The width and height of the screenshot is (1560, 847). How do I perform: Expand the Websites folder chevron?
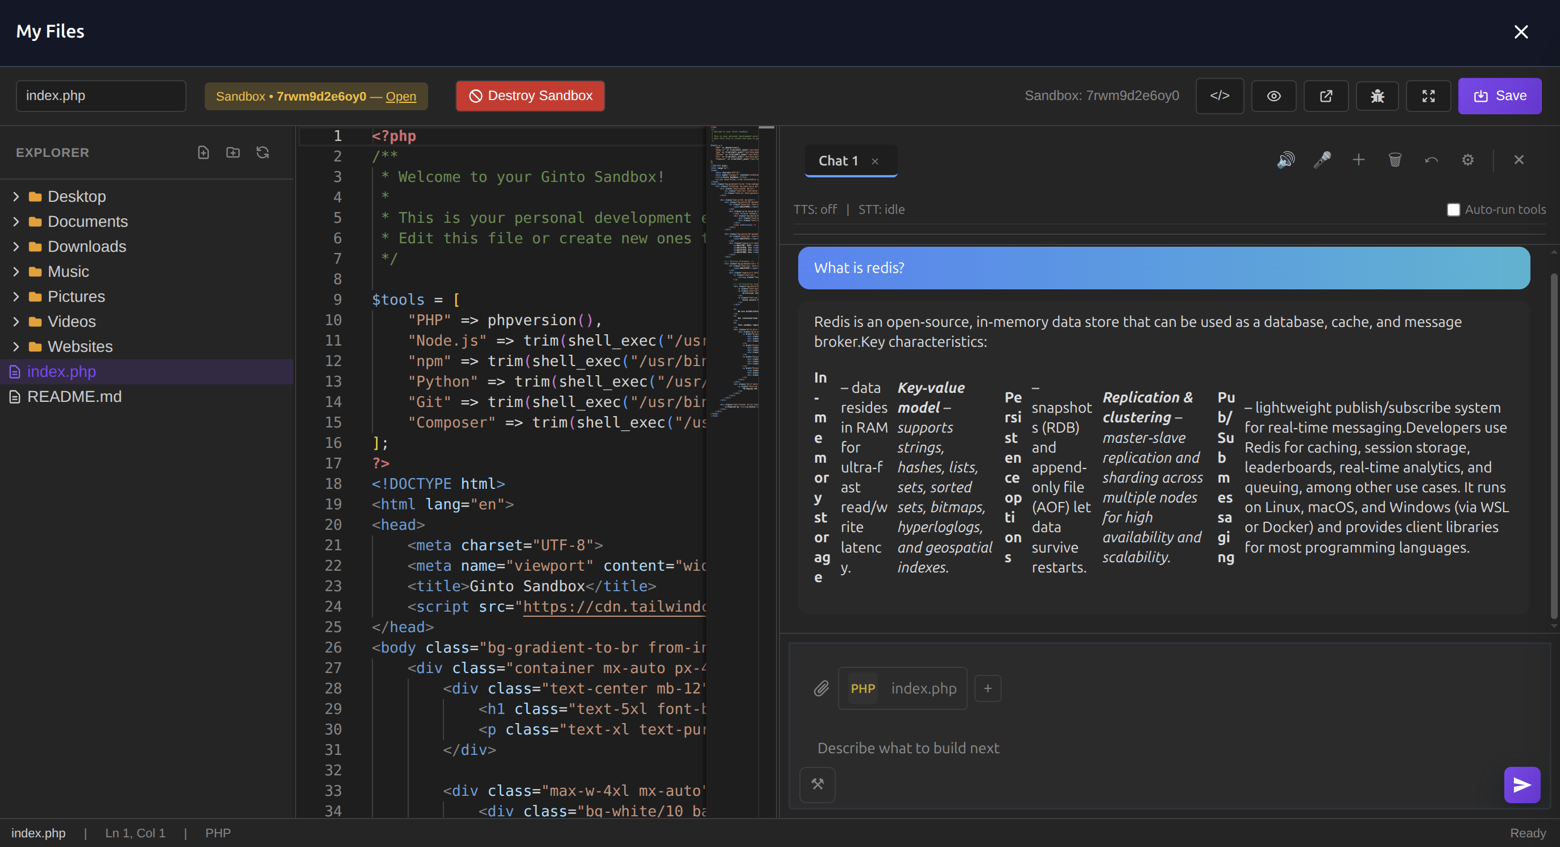[x=16, y=346]
